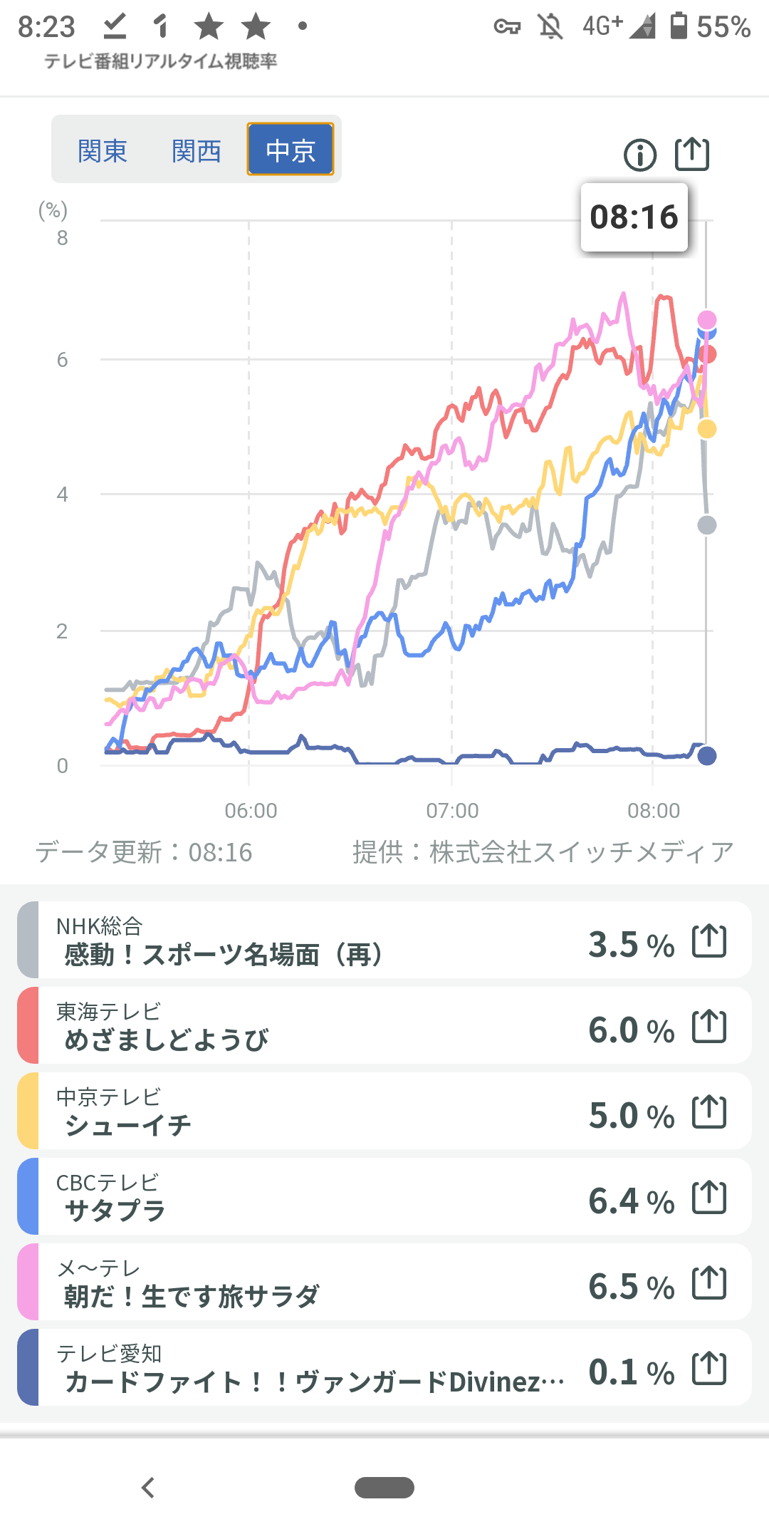Share the NHK総合 row rating

709,941
